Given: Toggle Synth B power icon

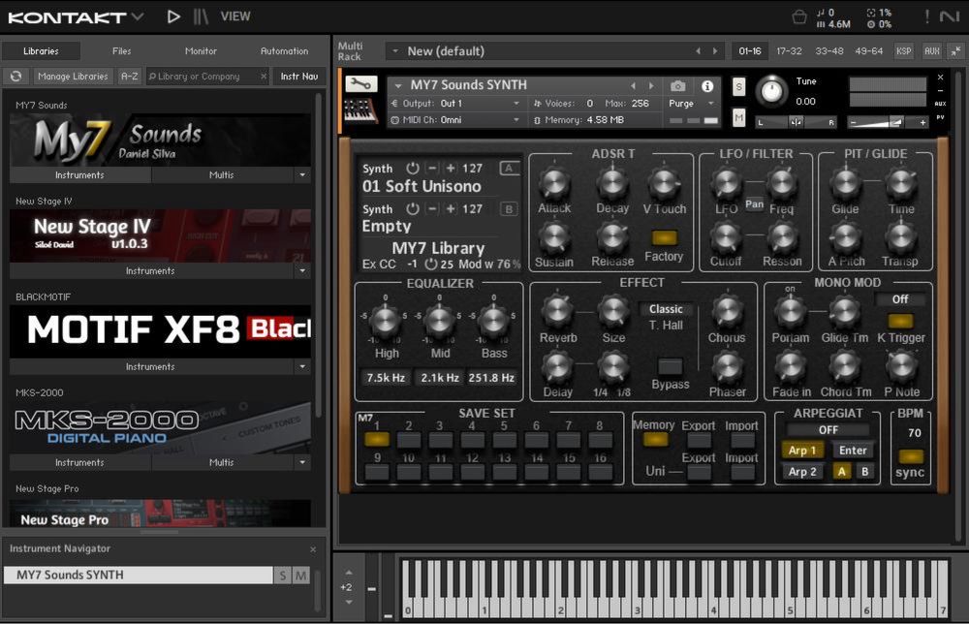Looking at the screenshot, I should pos(412,209).
